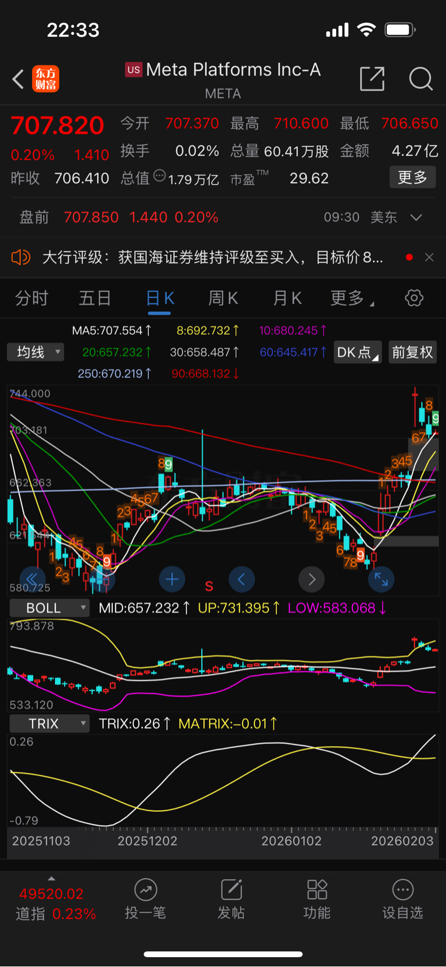
Task: Tap the 90:668.132 moving average value
Action: point(206,374)
